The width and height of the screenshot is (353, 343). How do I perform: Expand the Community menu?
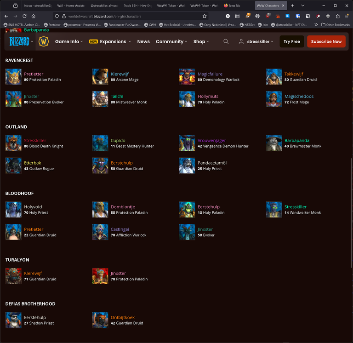click(171, 41)
